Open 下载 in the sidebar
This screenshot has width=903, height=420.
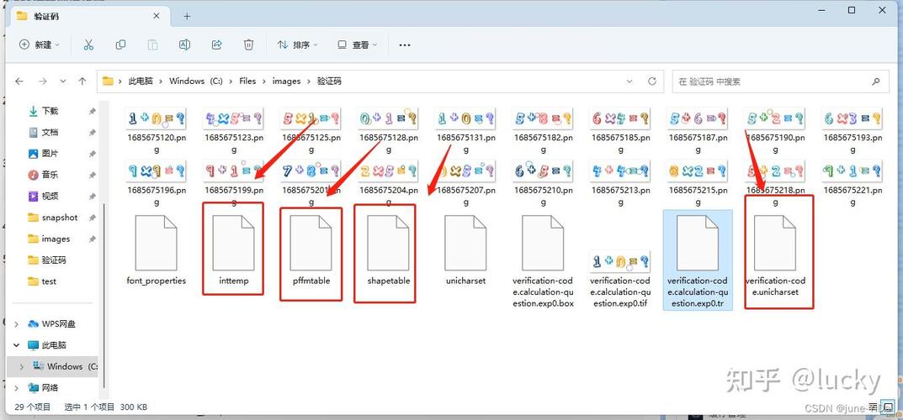50,111
